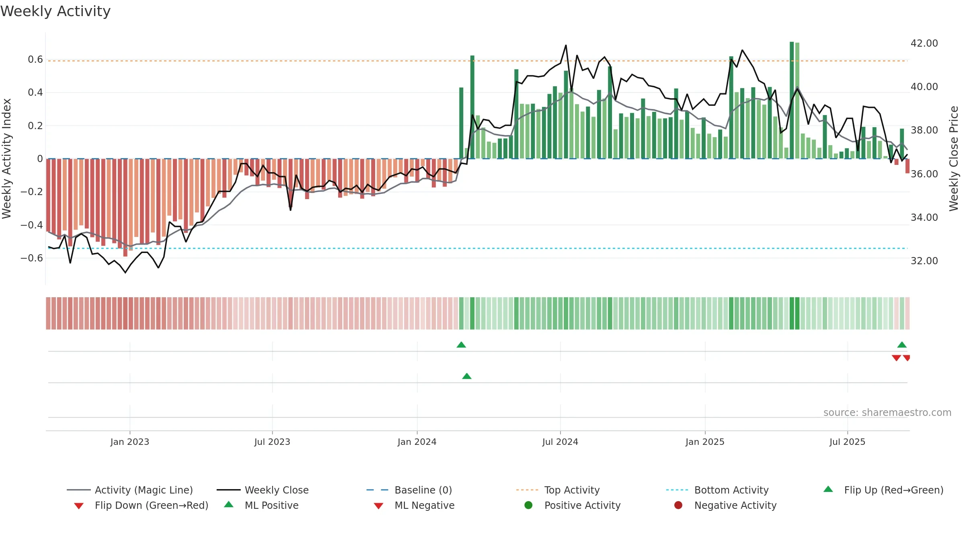Click the Jan 2025 axis label

(x=705, y=442)
